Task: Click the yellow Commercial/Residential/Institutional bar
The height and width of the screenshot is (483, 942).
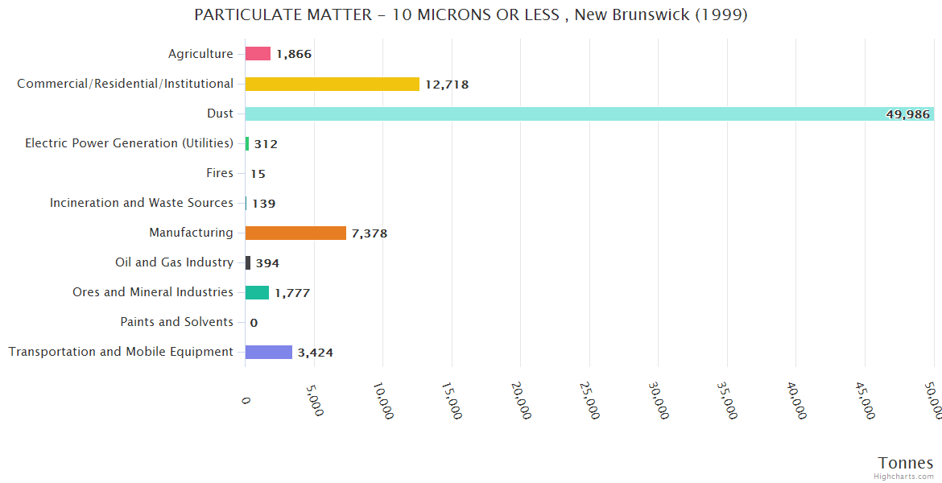Action: point(332,84)
